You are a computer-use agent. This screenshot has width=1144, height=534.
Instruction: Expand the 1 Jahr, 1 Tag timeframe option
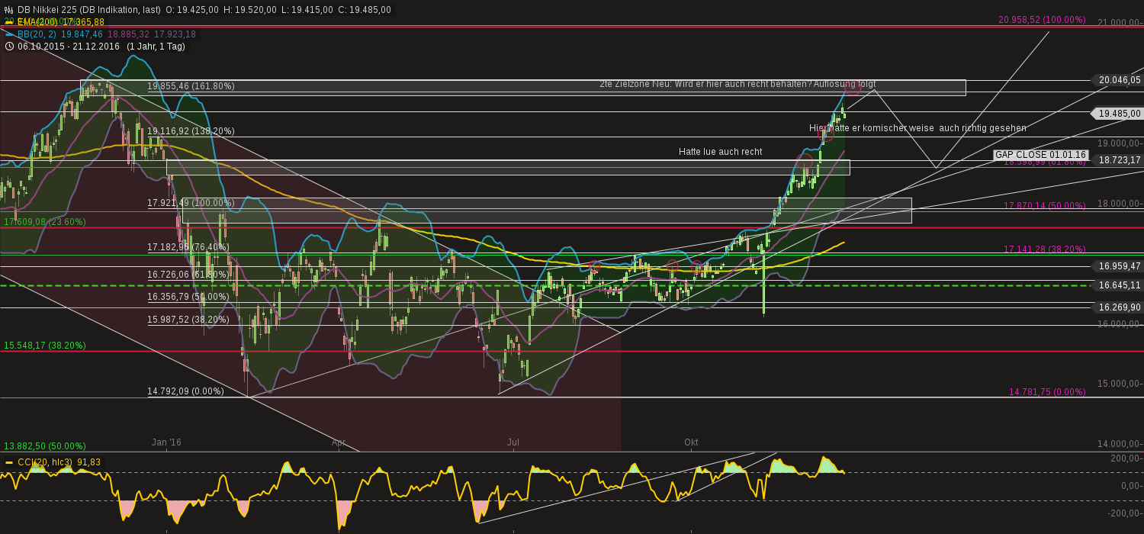point(156,47)
